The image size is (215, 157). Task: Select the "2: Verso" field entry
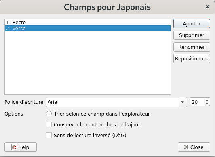88,28
